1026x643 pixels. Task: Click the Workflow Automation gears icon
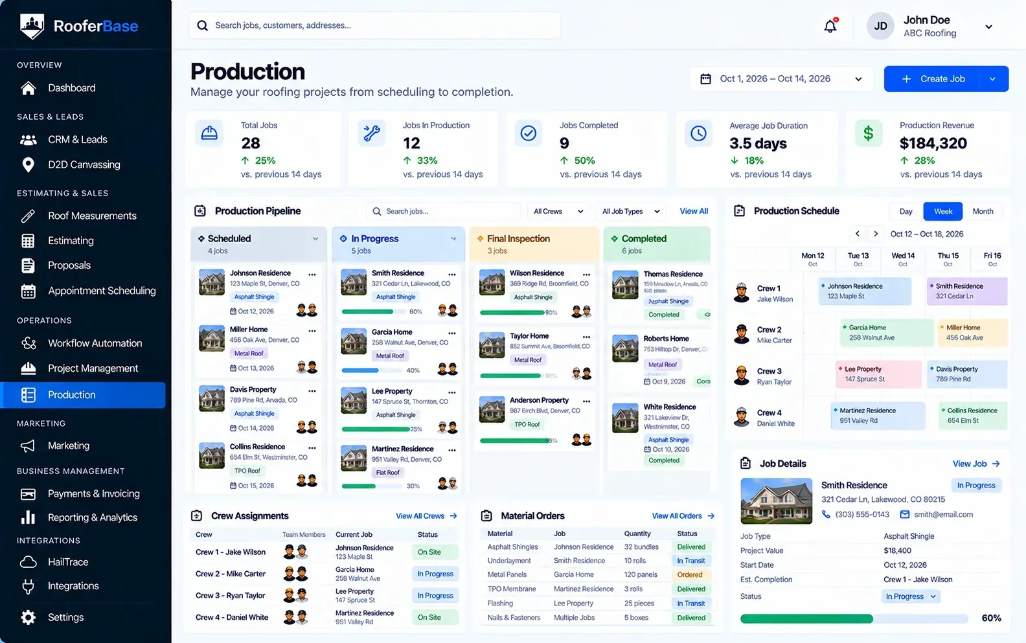point(28,343)
